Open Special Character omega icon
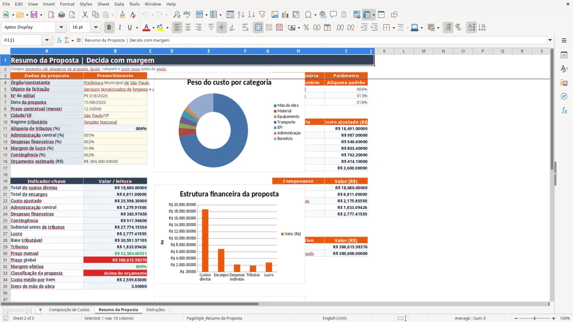Screen dimensions: 573x322 click(x=308, y=15)
